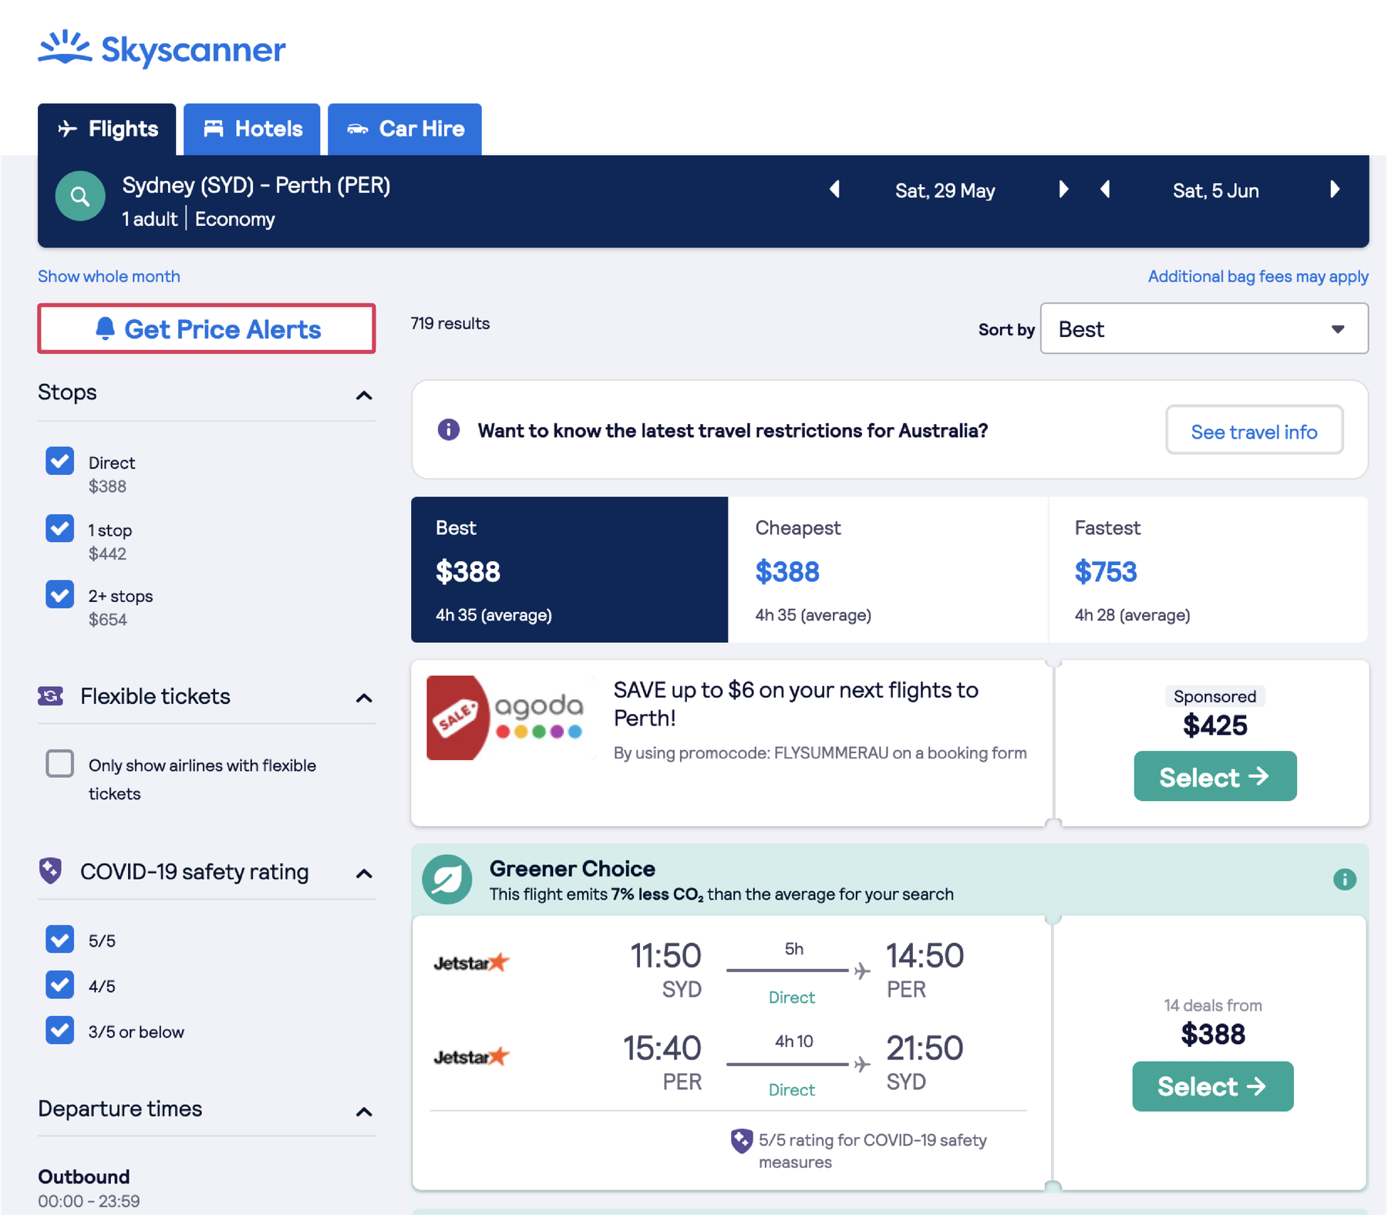Click the Sat, 5 Jun return date
Image resolution: width=1388 pixels, height=1215 pixels.
1215,190
